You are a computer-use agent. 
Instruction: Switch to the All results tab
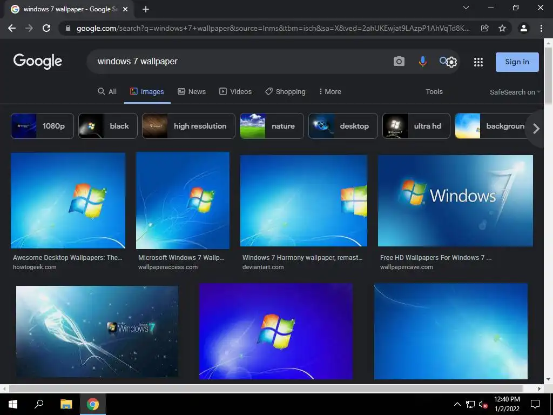pos(107,92)
